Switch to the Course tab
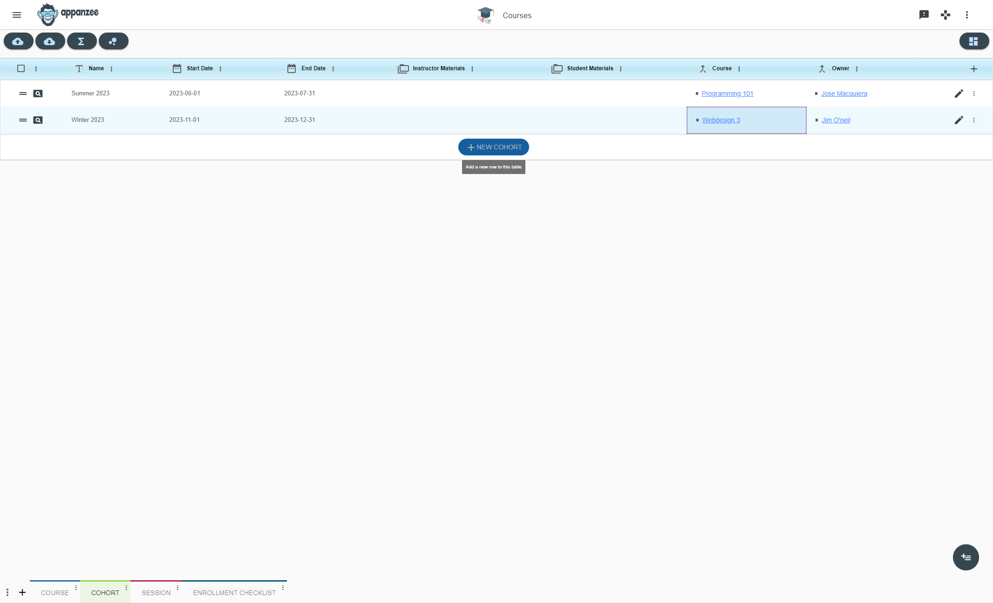The height and width of the screenshot is (603, 993). click(55, 593)
